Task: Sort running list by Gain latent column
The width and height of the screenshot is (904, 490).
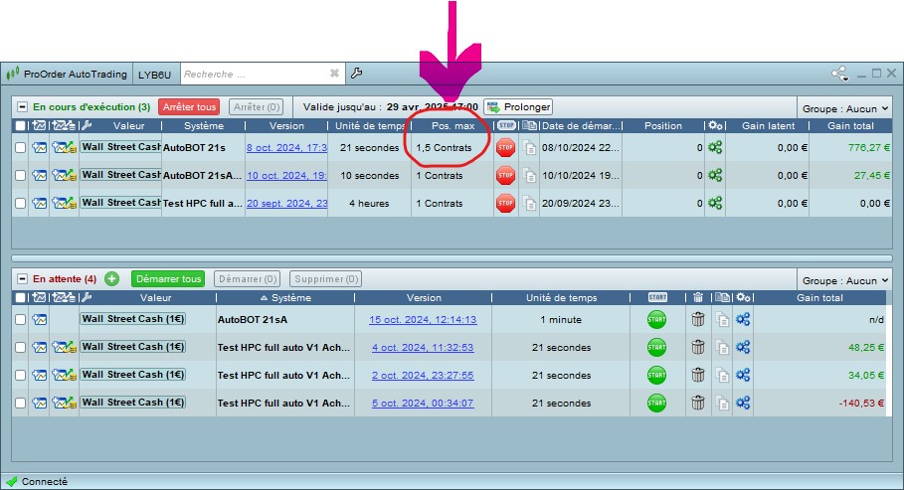Action: point(768,125)
